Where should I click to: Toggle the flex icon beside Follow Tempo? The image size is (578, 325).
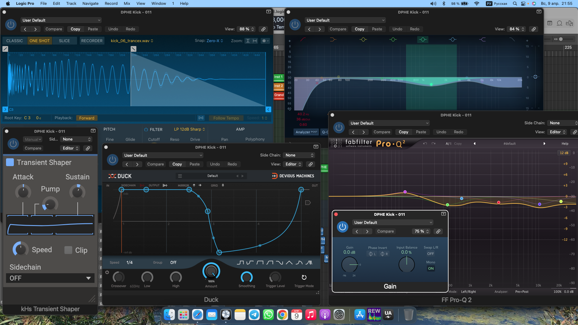tap(201, 118)
